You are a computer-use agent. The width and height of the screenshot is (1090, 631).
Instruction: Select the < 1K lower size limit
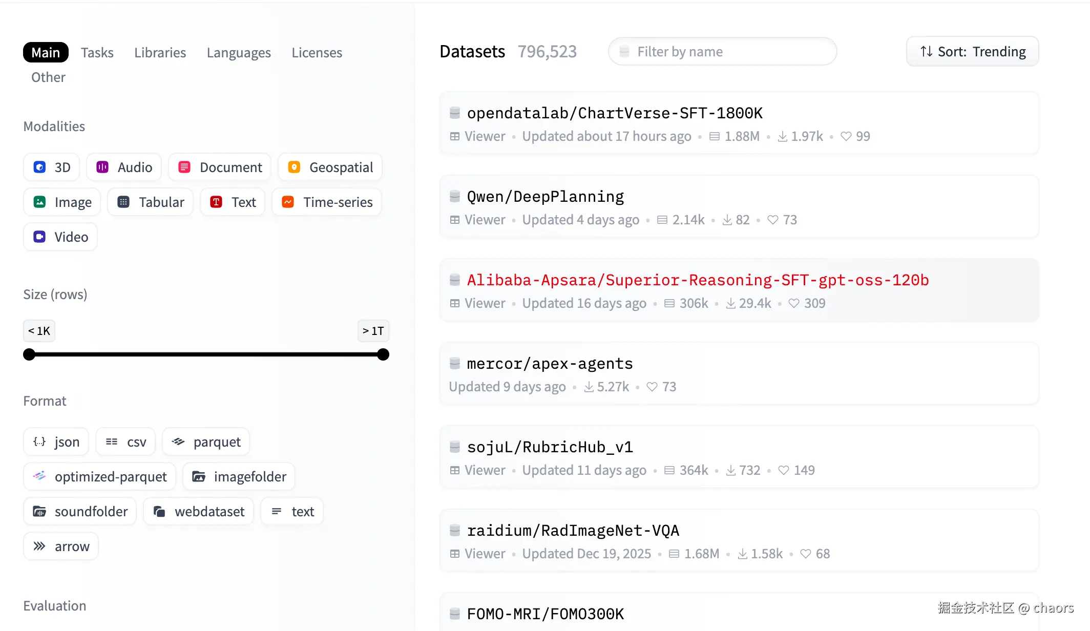point(39,331)
